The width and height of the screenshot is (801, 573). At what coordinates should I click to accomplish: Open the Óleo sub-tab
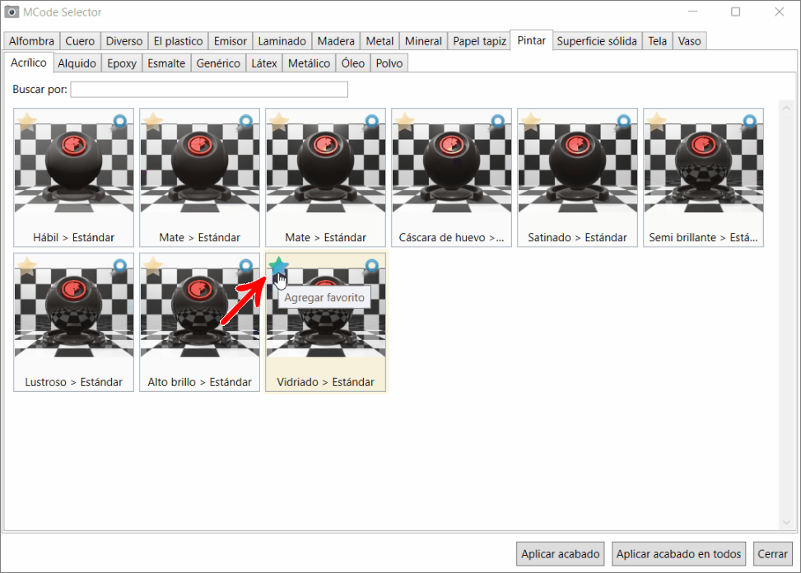tap(353, 63)
